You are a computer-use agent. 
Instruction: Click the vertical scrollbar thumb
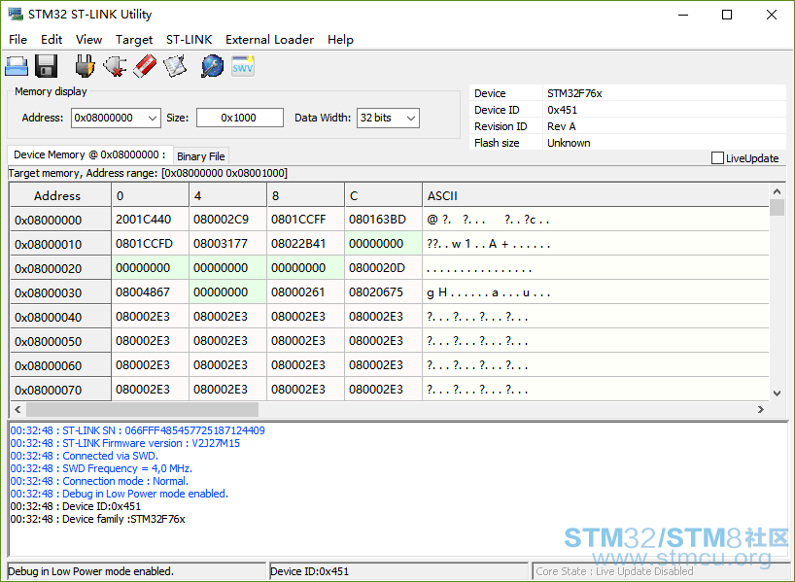pos(777,207)
